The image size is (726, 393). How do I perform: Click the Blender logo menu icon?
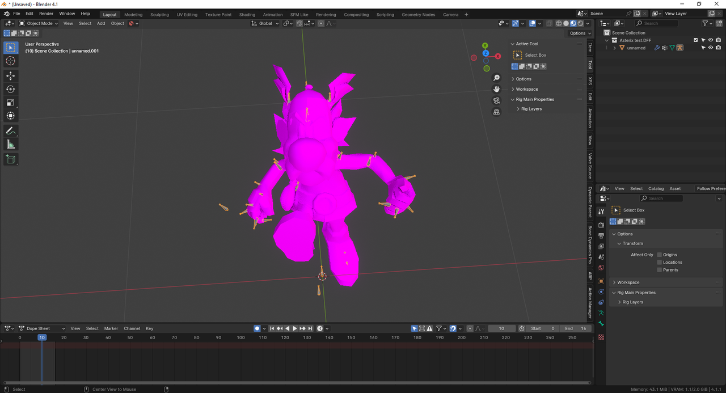5,14
